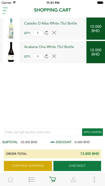Open Anakena Ona bottle thumbnail
Image resolution: width=105 pixels, height=186 pixels.
pyautogui.click(x=11, y=52)
